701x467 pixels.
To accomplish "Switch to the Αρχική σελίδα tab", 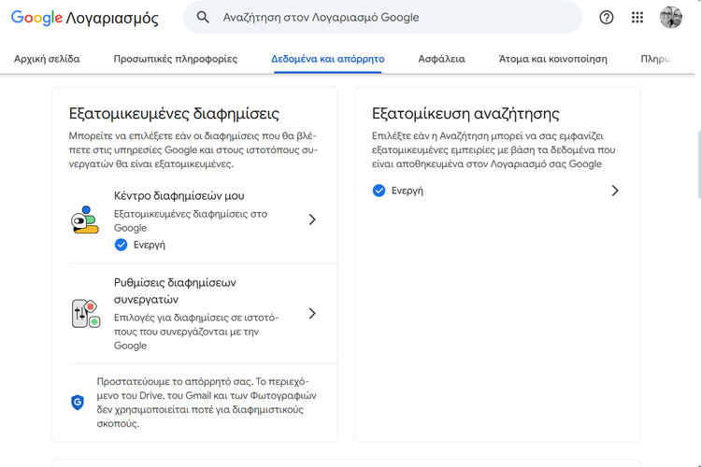I will [47, 59].
